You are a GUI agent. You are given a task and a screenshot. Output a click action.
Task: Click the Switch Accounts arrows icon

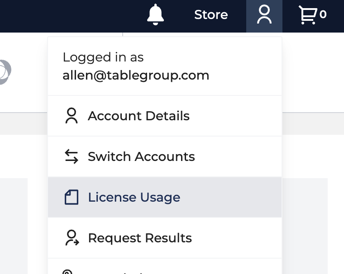pyautogui.click(x=72, y=156)
